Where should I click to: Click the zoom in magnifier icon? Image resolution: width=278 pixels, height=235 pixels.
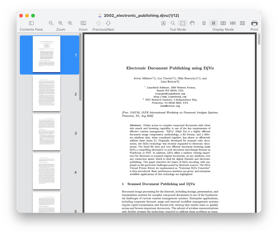pyautogui.click(x=70, y=23)
